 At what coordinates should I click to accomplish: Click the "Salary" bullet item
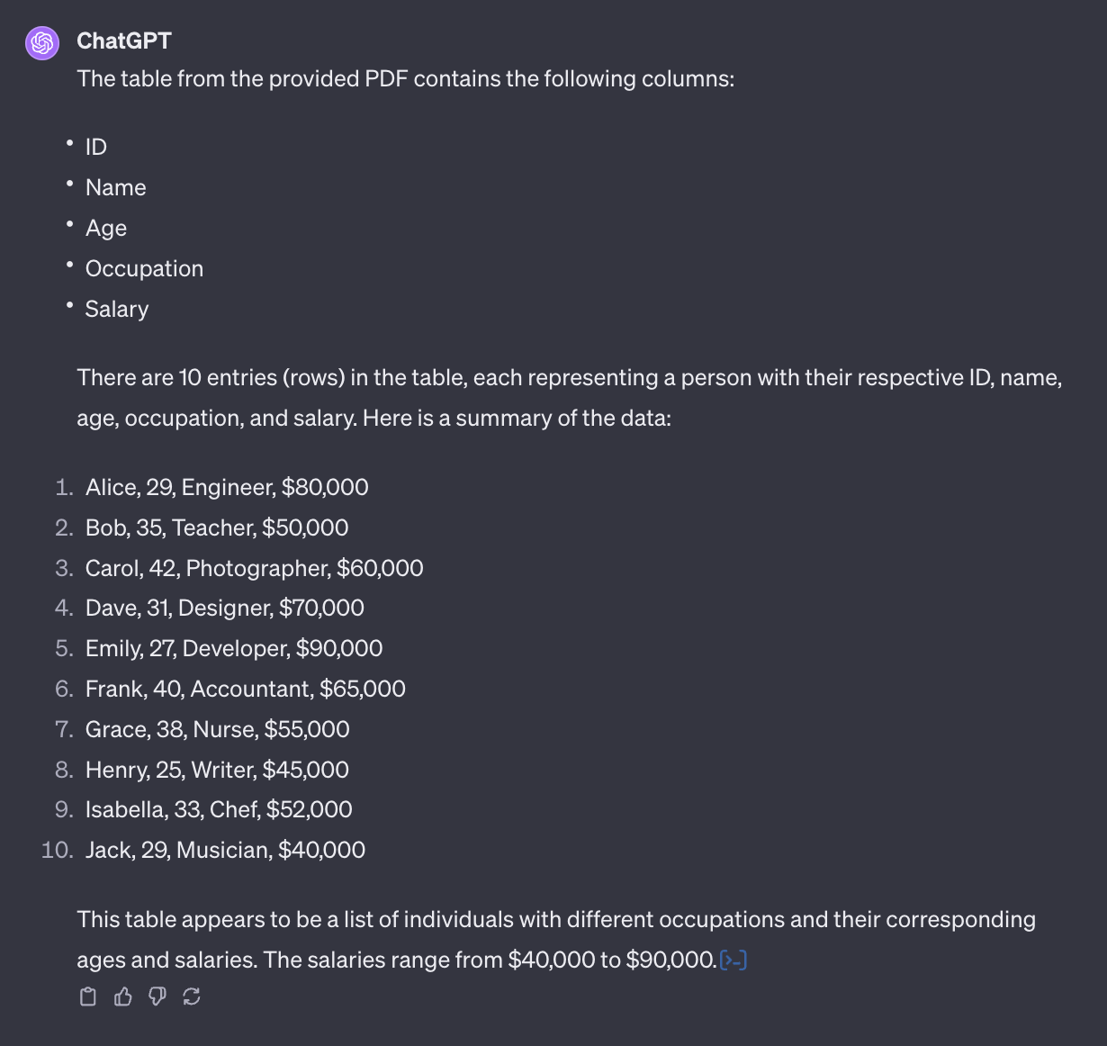[x=117, y=309]
